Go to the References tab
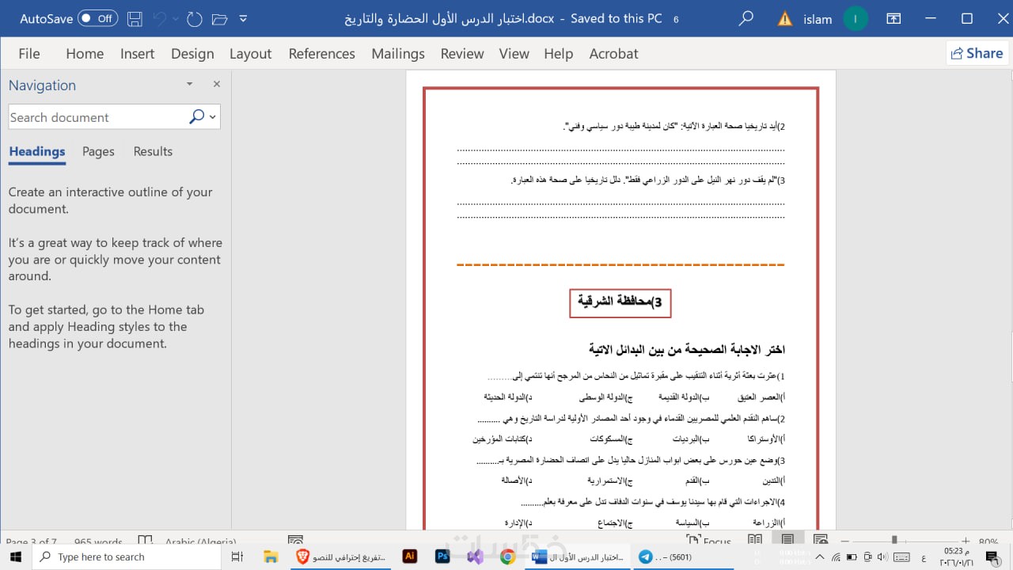 pyautogui.click(x=321, y=54)
